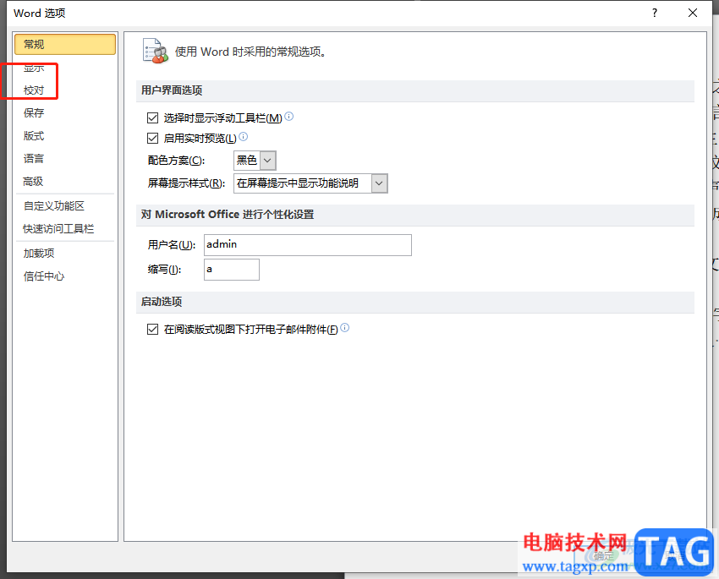This screenshot has width=719, height=579.
Task: Open the 高级 category
Action: [34, 182]
